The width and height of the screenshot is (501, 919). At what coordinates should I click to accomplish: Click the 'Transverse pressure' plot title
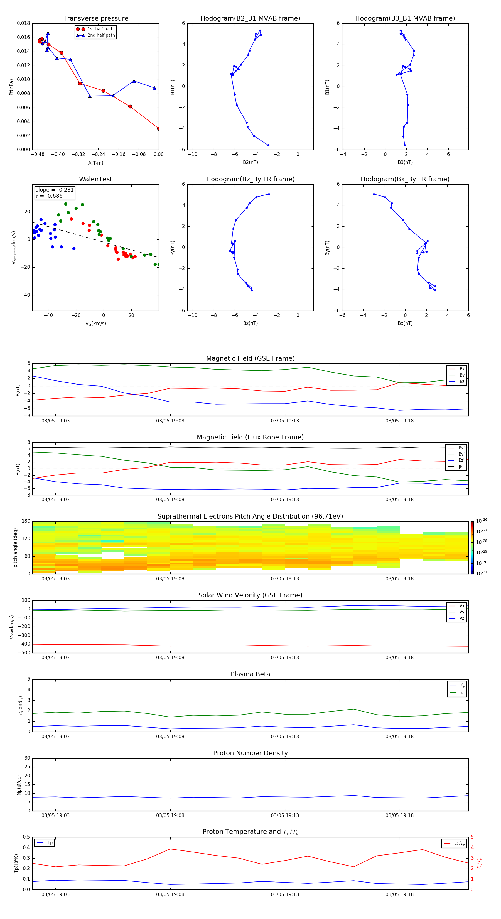[x=95, y=19]
